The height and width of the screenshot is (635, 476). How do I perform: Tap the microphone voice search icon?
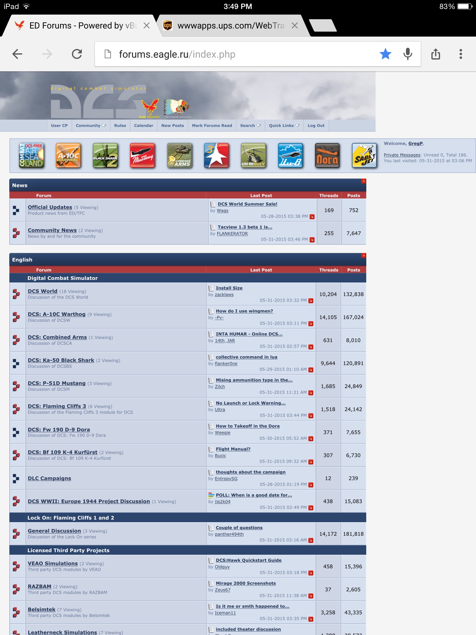click(408, 54)
